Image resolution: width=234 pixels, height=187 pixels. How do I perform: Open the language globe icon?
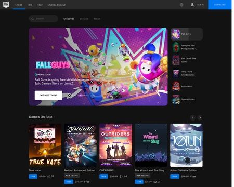click(181, 5)
